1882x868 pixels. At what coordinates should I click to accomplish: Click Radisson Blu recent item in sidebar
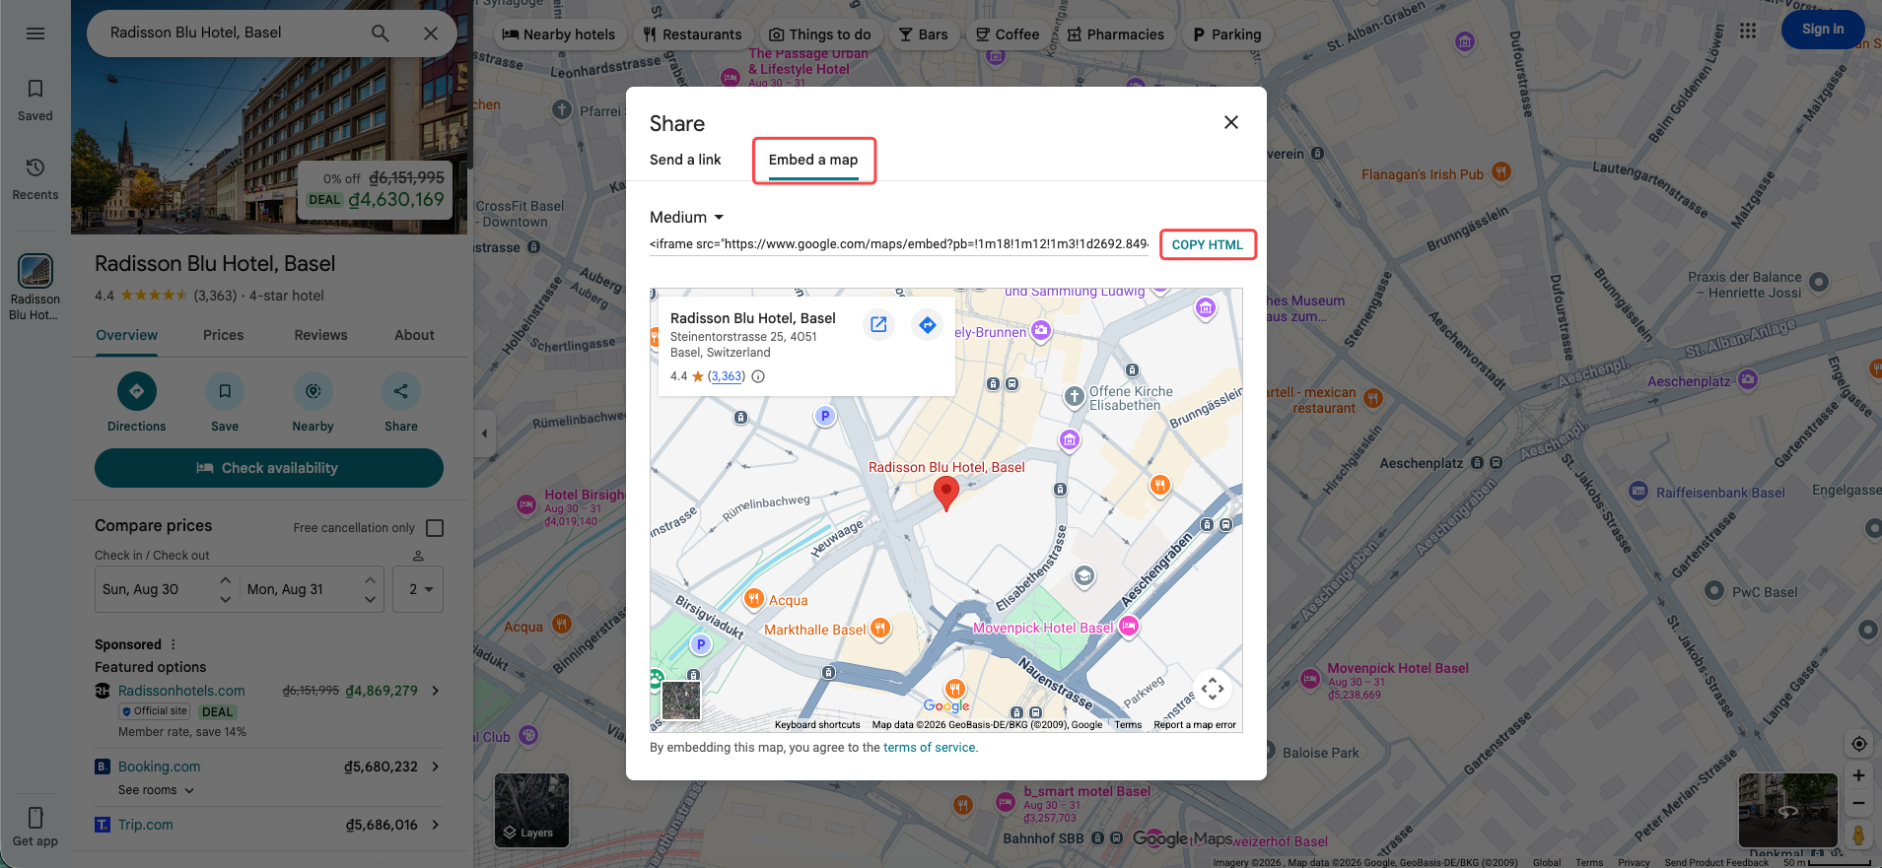35,287
